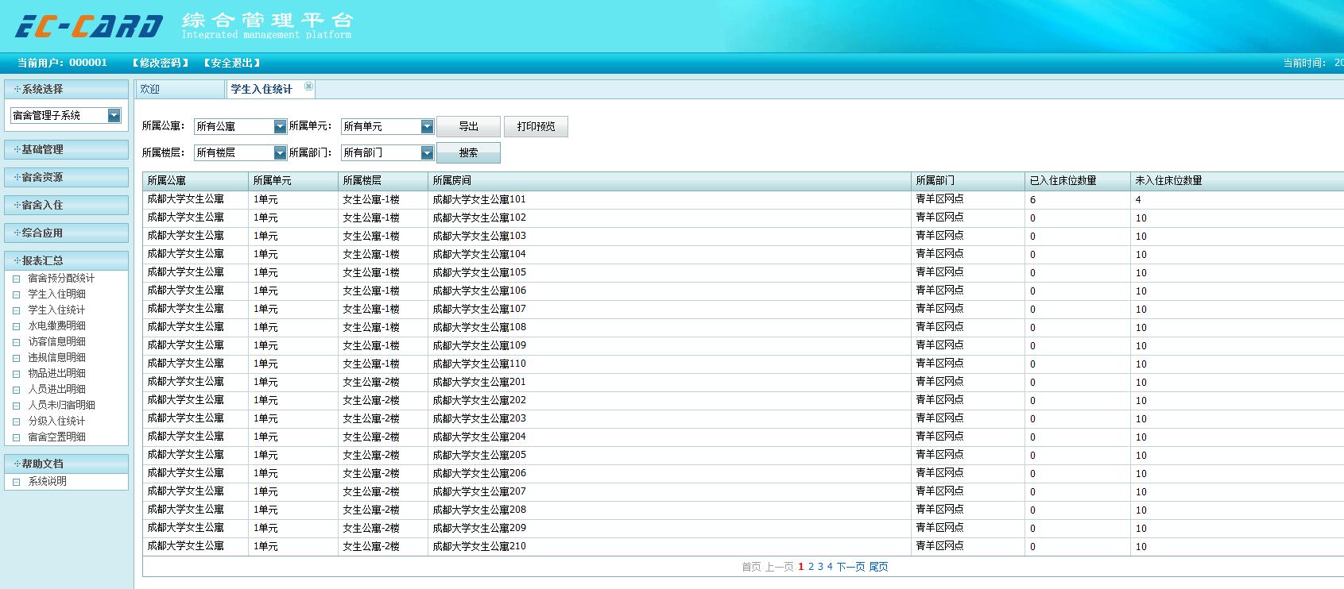The image size is (1344, 589).
Task: Open 物品进出明细 report in sidebar
Action: click(x=56, y=374)
